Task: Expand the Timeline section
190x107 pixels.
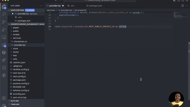Action: (x=15, y=104)
